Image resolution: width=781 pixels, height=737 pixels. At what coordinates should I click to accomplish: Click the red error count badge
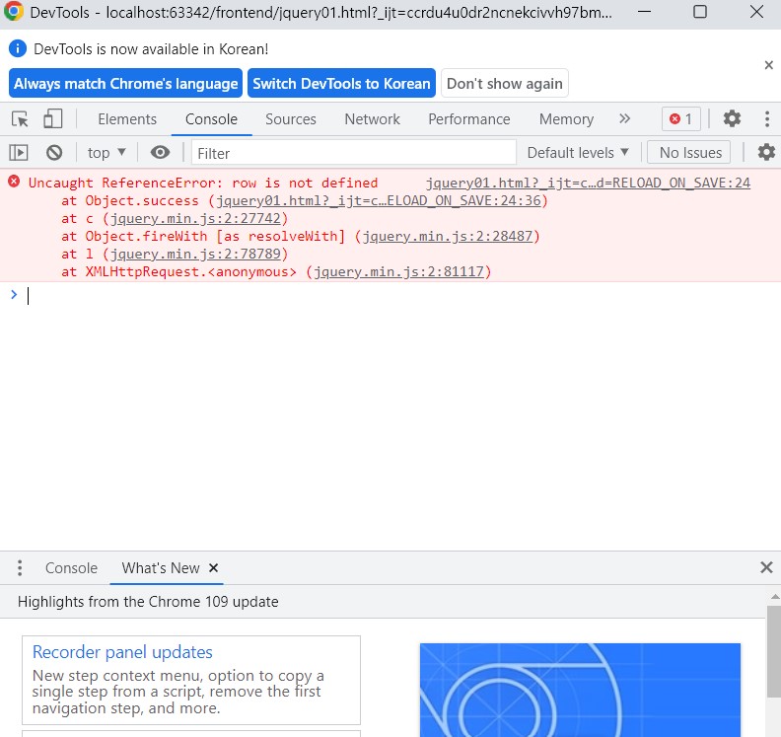[x=680, y=119]
